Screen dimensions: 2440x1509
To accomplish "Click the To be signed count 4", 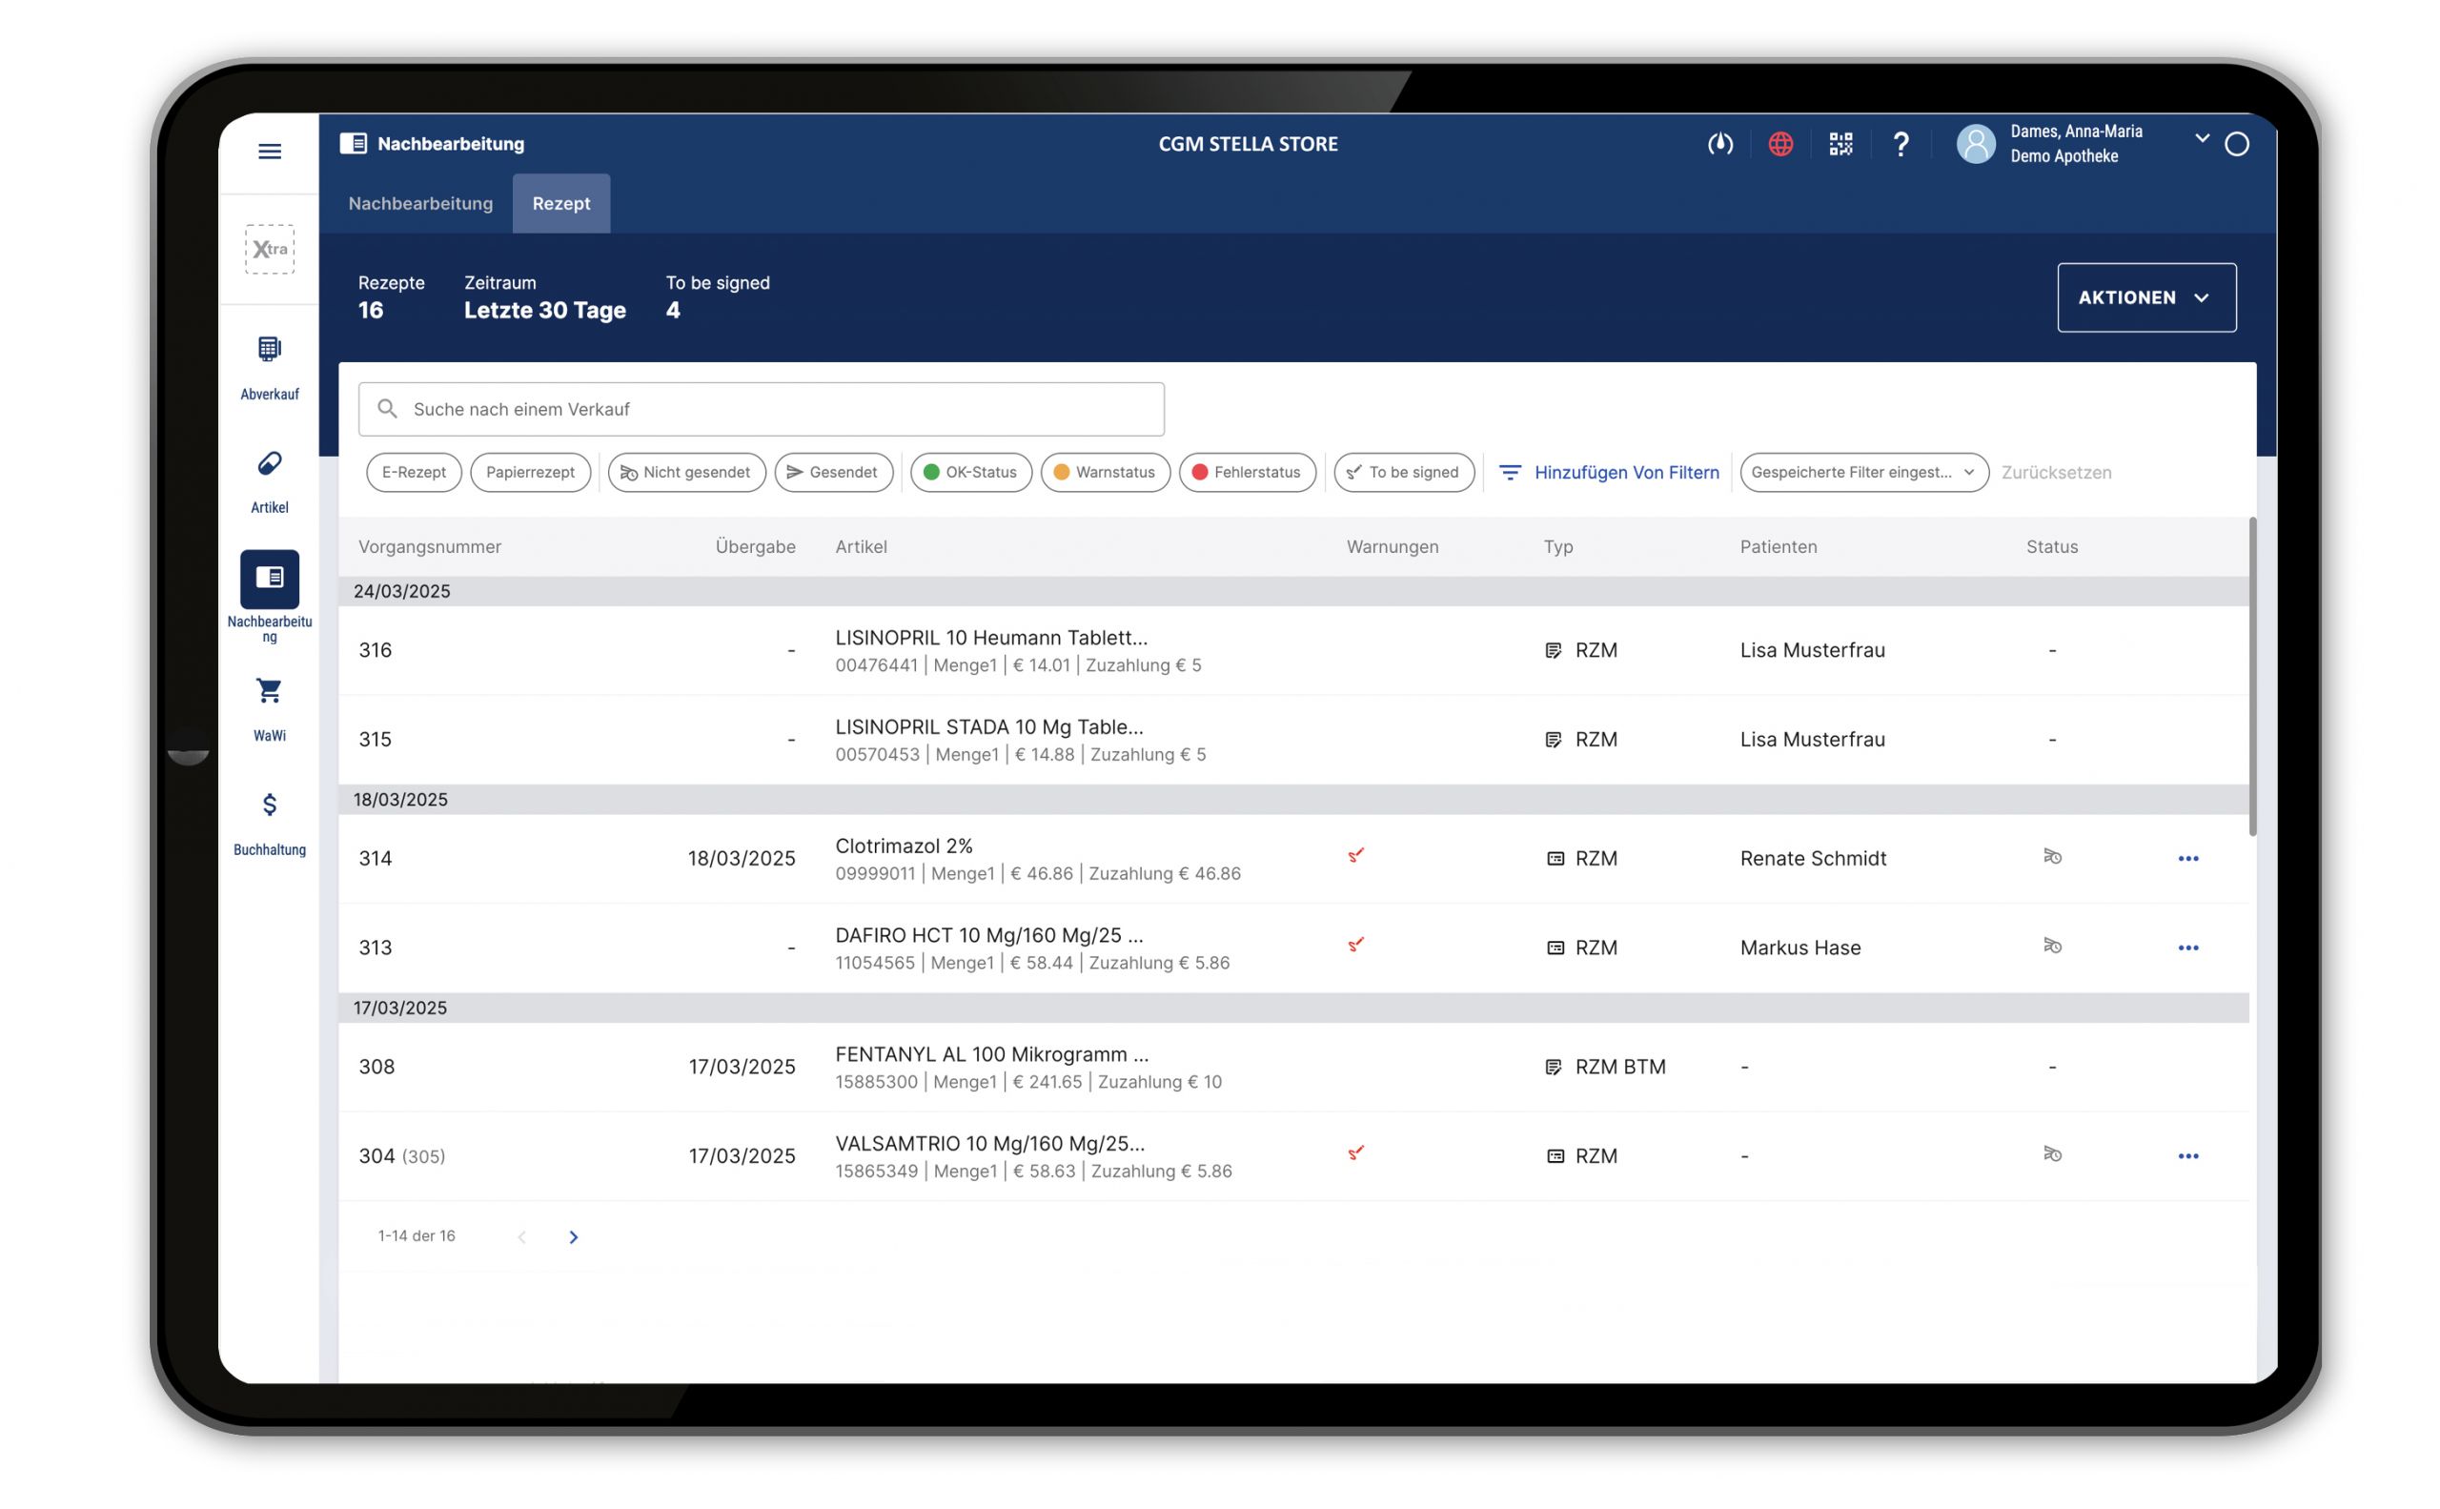I will click(x=673, y=311).
